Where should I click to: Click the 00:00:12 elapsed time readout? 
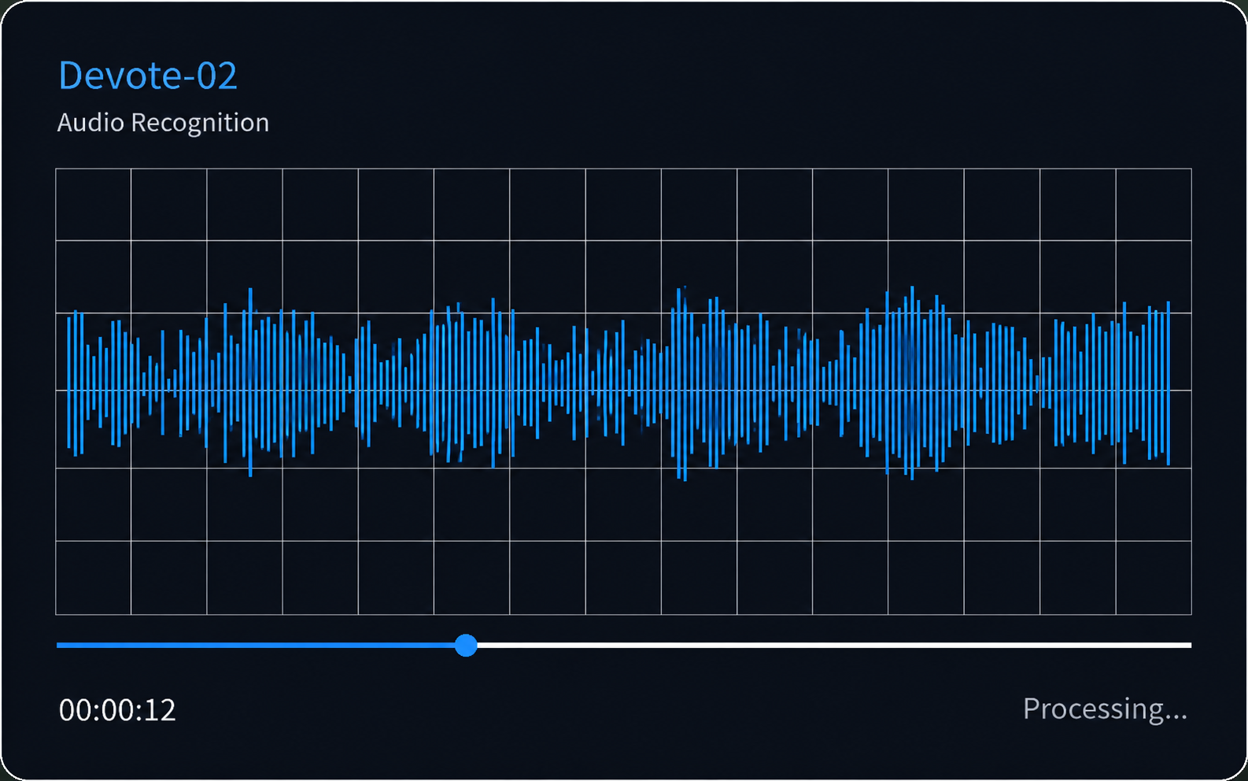point(117,710)
